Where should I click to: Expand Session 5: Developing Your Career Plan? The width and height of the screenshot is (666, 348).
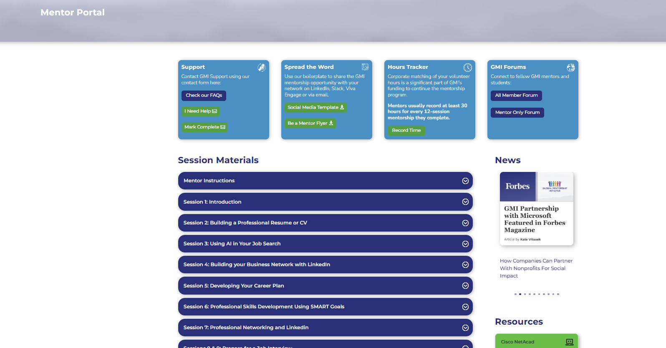(x=325, y=286)
